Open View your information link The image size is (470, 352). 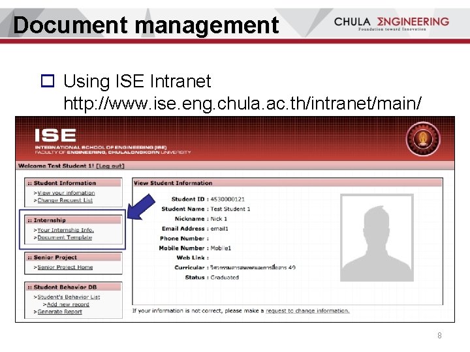(66, 193)
